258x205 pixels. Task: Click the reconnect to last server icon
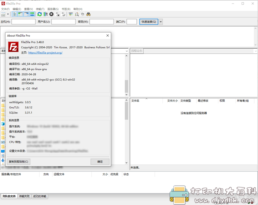(x=63, y=14)
